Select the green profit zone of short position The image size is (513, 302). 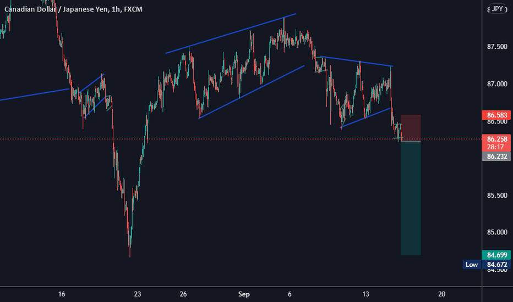pyautogui.click(x=411, y=198)
